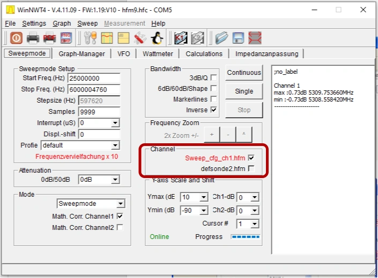Click the zoom plus button
378x278 pixels.
point(212,135)
